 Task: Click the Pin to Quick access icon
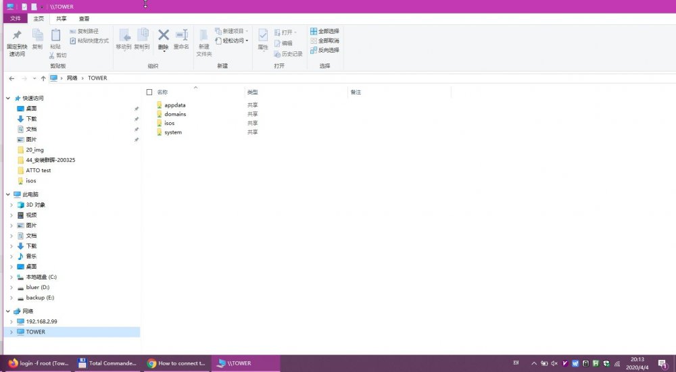click(x=17, y=35)
